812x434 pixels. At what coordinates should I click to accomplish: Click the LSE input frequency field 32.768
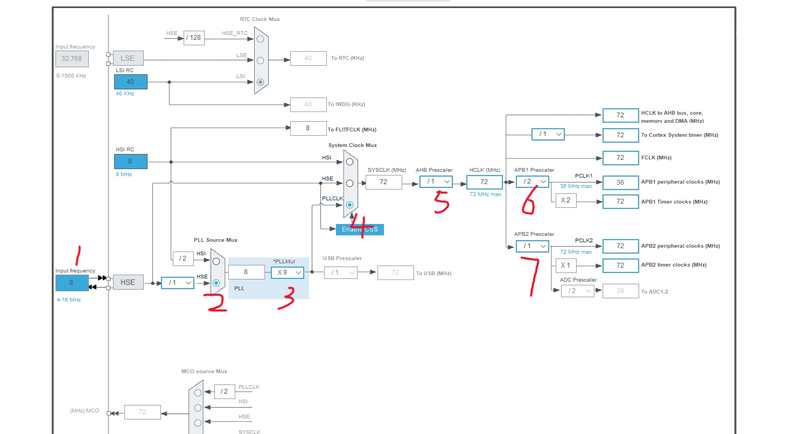click(x=72, y=59)
